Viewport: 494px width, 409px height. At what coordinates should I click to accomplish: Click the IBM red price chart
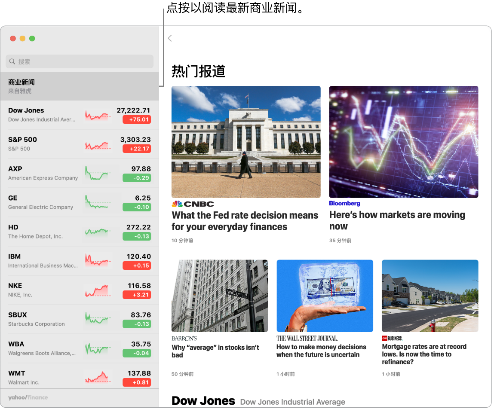98,260
